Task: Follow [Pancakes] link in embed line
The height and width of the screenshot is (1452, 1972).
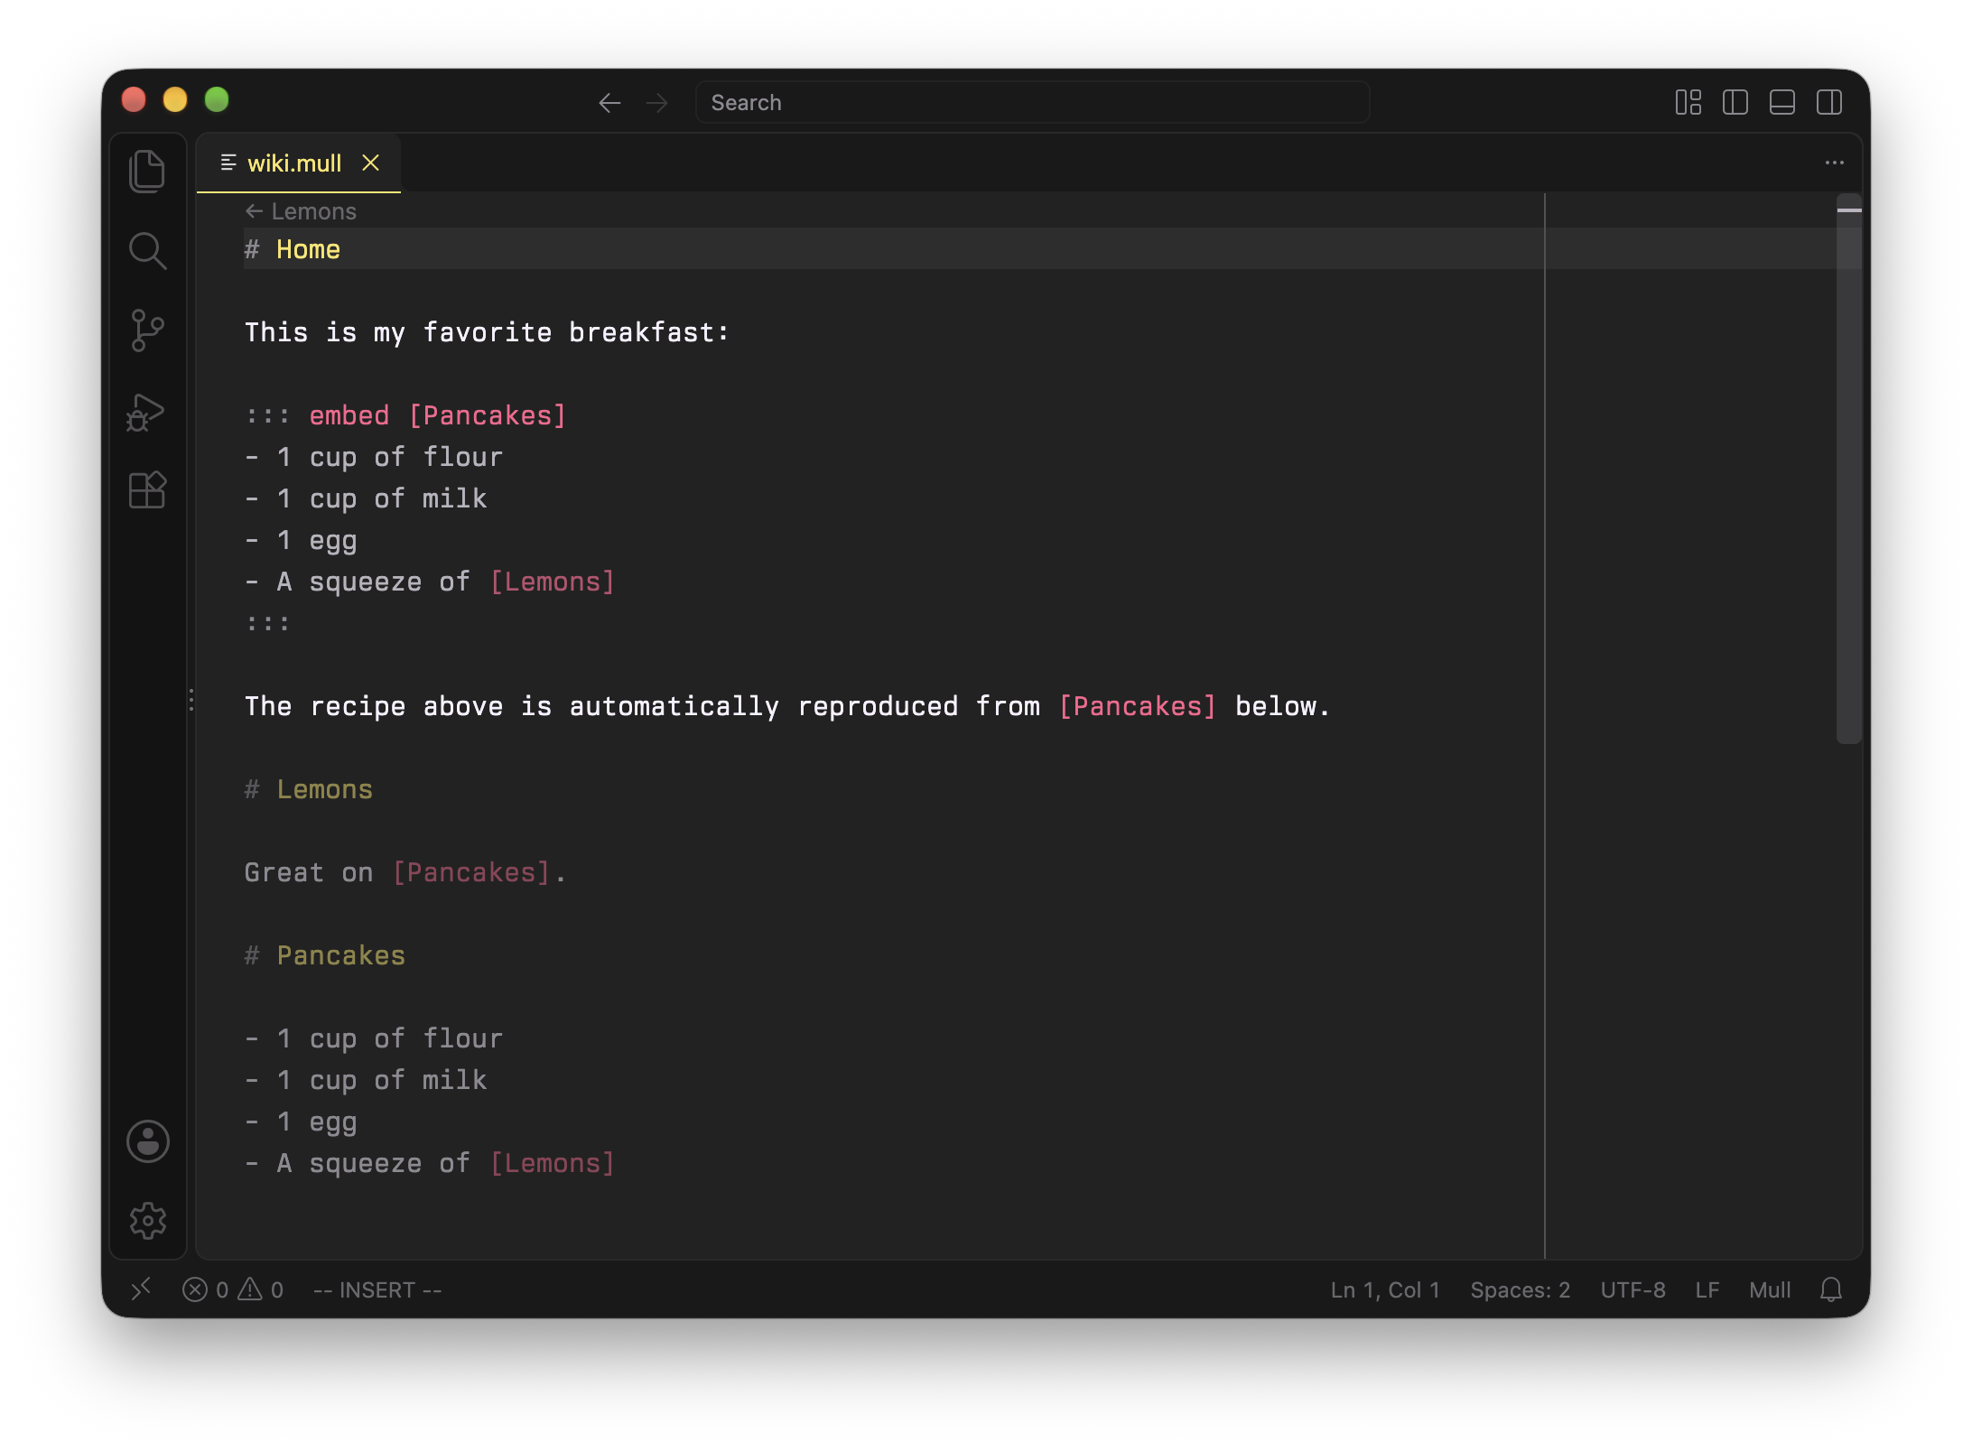Action: 488,415
